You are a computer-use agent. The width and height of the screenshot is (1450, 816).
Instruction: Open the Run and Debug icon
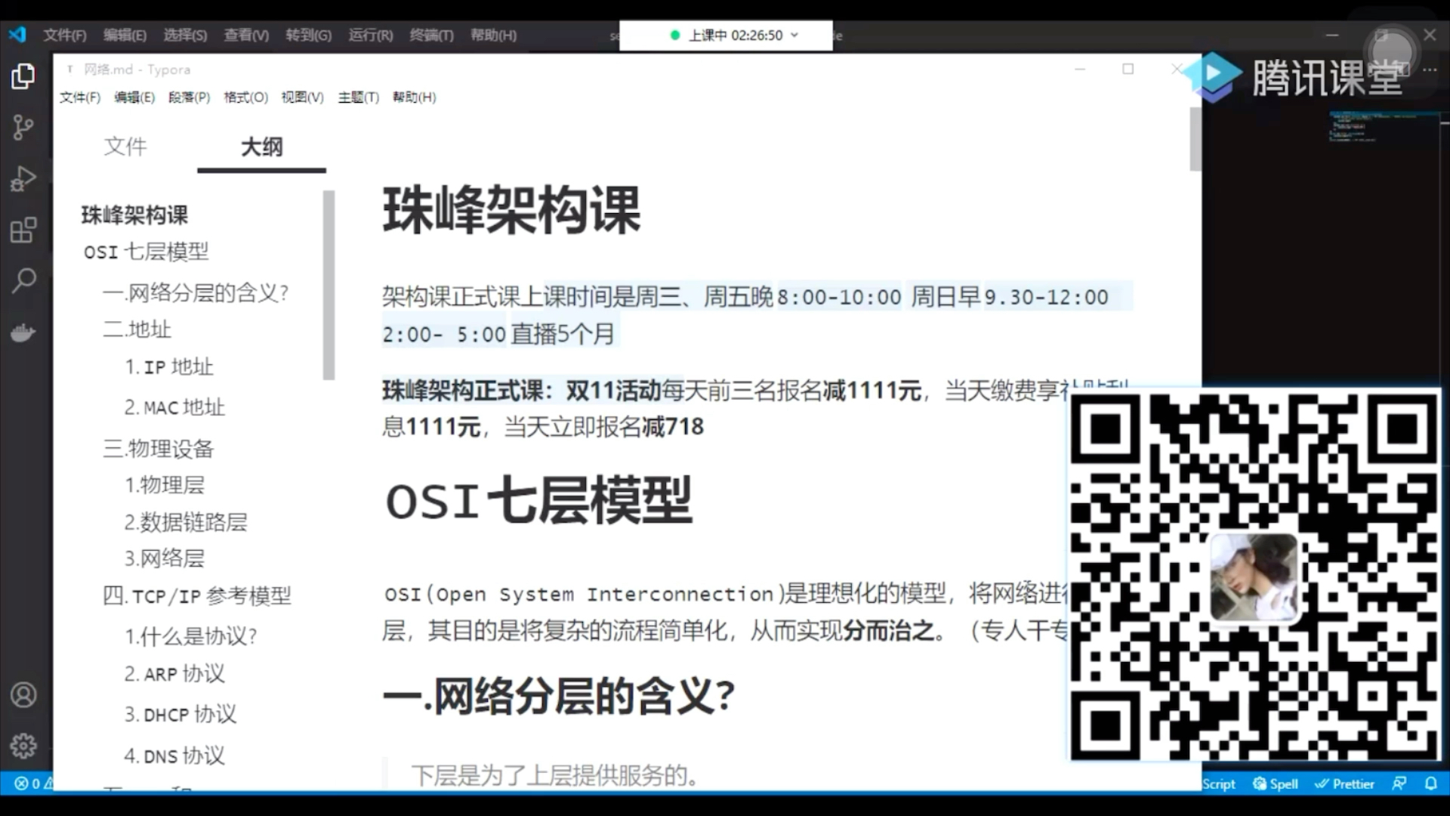point(23,178)
